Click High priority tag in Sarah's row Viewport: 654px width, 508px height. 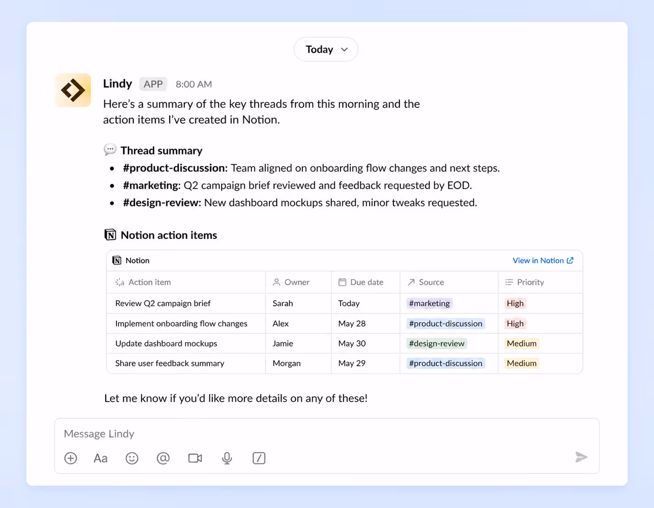(515, 303)
